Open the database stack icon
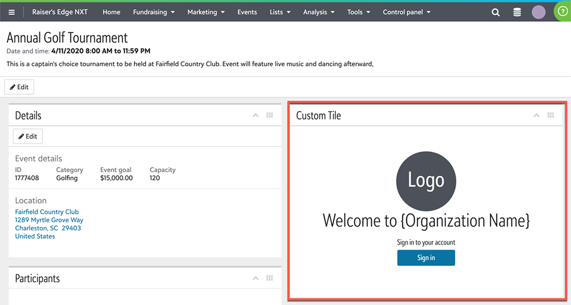 click(x=517, y=12)
